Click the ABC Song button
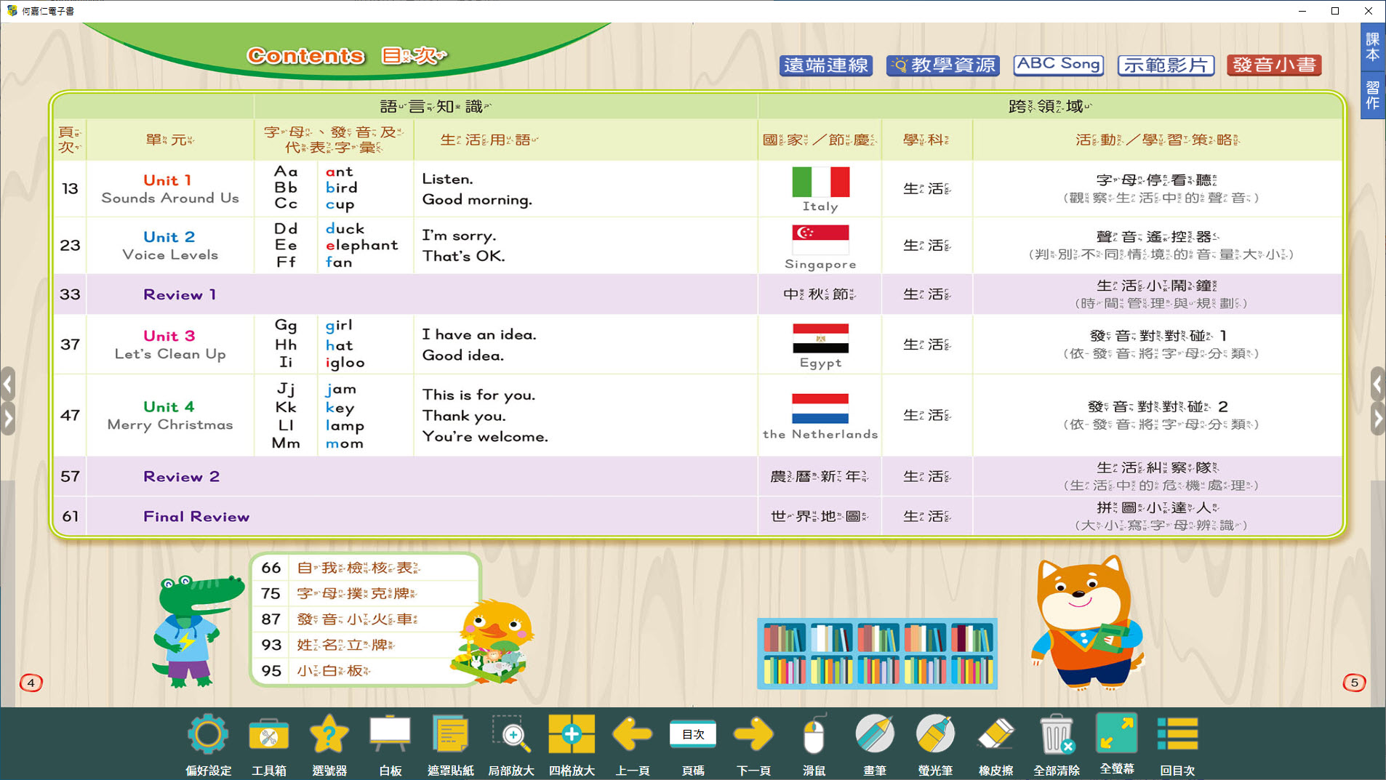Image resolution: width=1386 pixels, height=780 pixels. coord(1058,65)
